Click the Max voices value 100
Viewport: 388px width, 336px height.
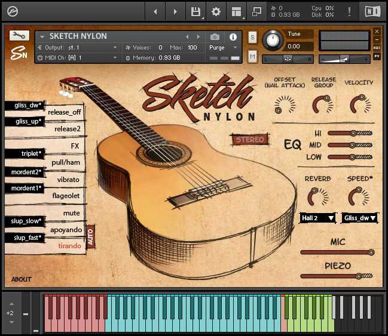(192, 47)
